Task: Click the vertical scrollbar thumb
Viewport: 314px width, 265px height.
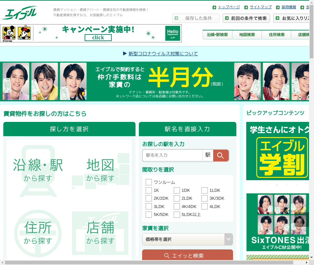Action: 311,31
